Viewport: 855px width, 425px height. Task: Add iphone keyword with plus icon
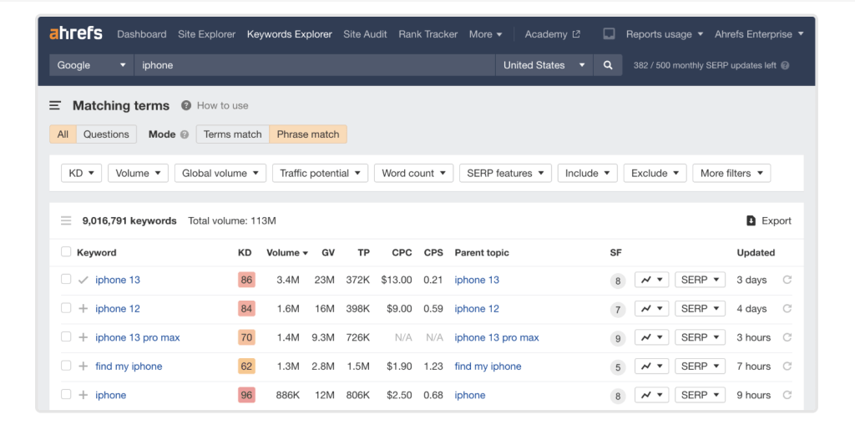point(83,395)
